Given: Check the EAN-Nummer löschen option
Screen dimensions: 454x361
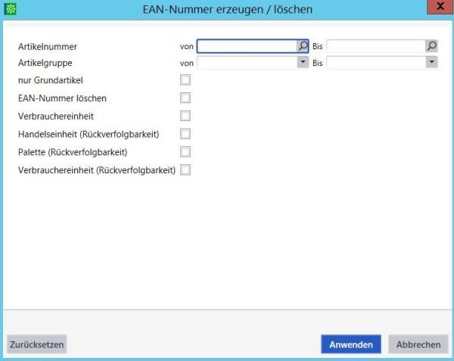Looking at the screenshot, I should [185, 98].
